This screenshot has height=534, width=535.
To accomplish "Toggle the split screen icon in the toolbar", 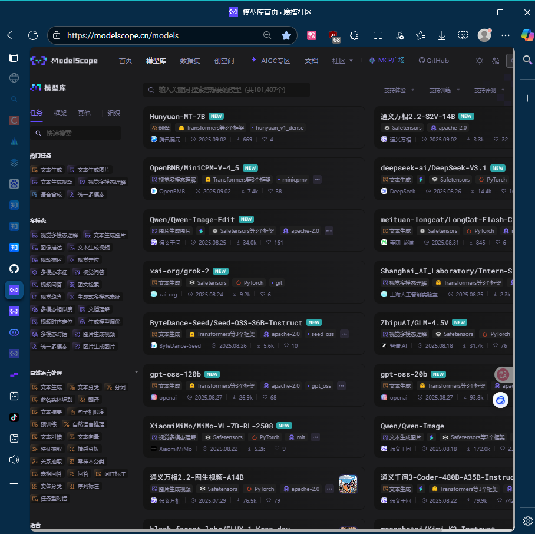I will (378, 35).
